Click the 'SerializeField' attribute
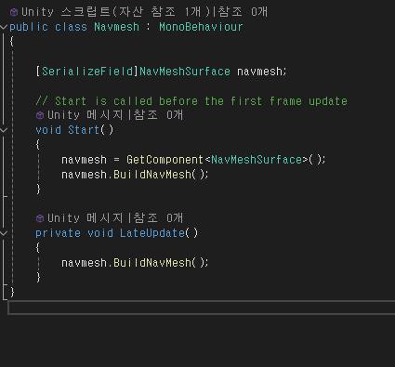This screenshot has height=367, width=395. click(87, 72)
